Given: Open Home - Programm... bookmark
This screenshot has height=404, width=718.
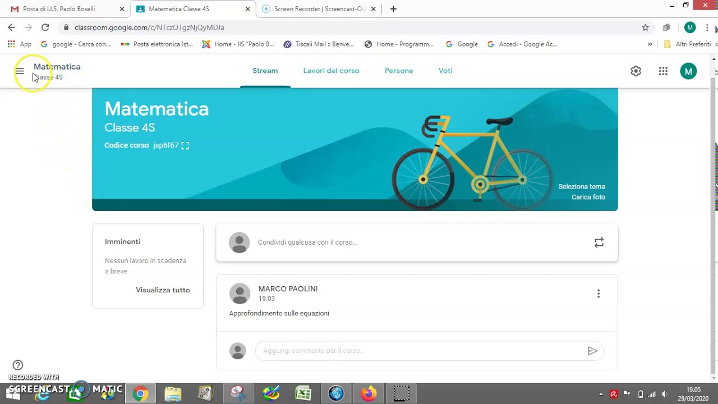Looking at the screenshot, I should point(399,44).
